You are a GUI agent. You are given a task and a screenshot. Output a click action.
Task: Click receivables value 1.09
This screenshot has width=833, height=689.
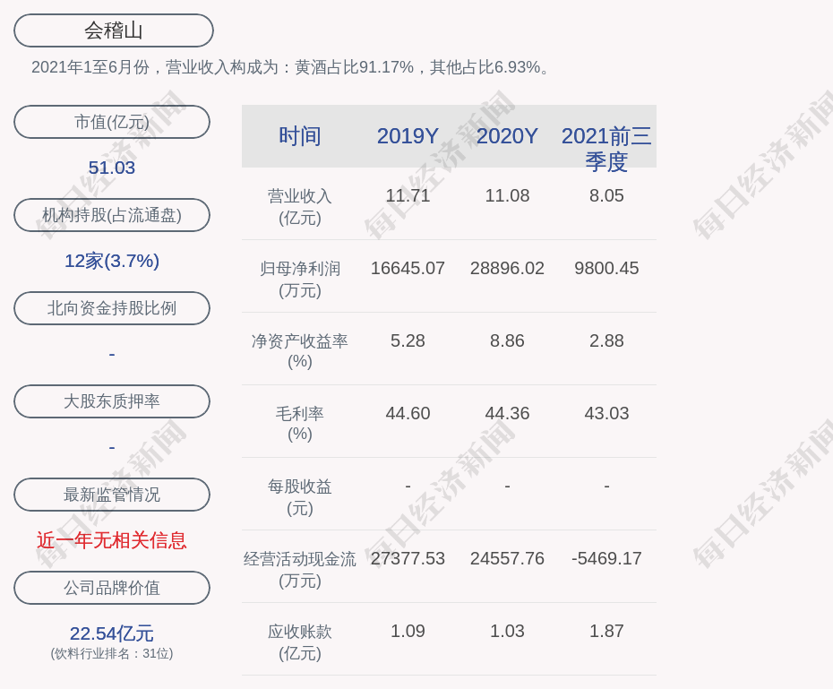[x=408, y=631]
